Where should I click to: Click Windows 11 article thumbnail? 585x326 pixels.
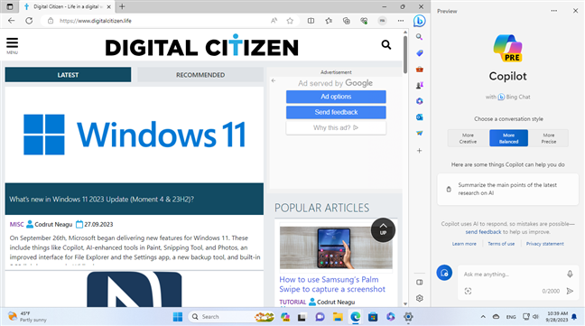click(x=135, y=135)
